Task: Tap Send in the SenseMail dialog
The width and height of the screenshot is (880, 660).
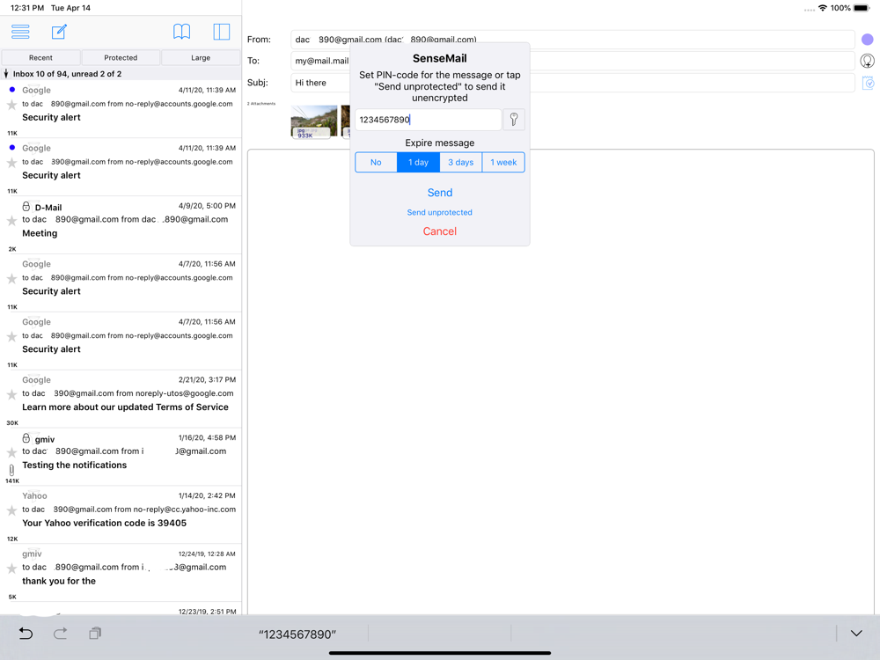Action: pos(440,193)
